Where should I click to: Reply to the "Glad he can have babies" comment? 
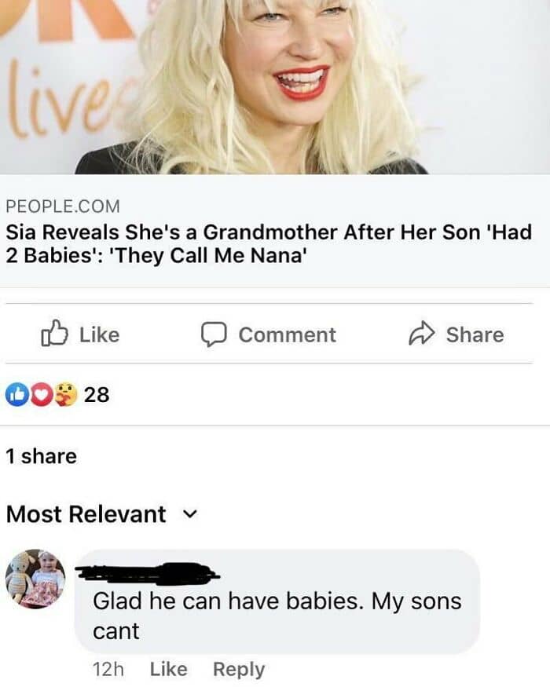[239, 670]
